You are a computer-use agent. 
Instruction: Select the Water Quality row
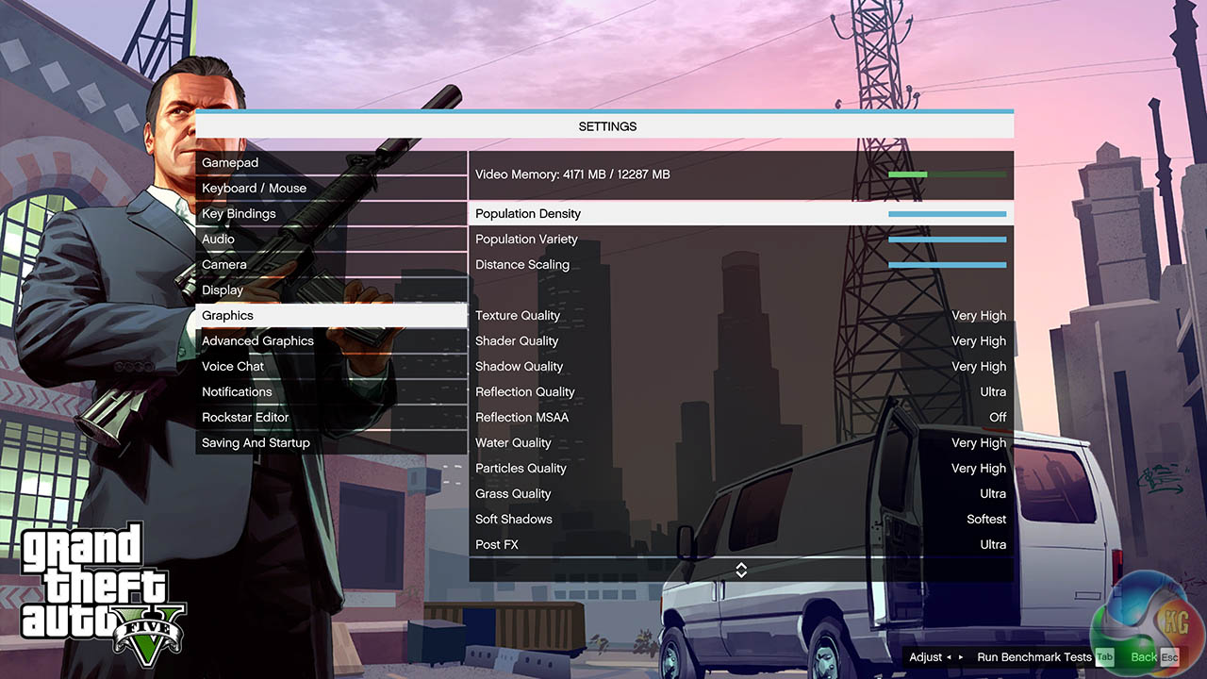[741, 443]
